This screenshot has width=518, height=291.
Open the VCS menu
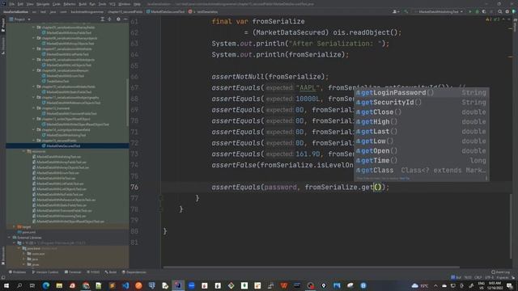[x=113, y=4]
